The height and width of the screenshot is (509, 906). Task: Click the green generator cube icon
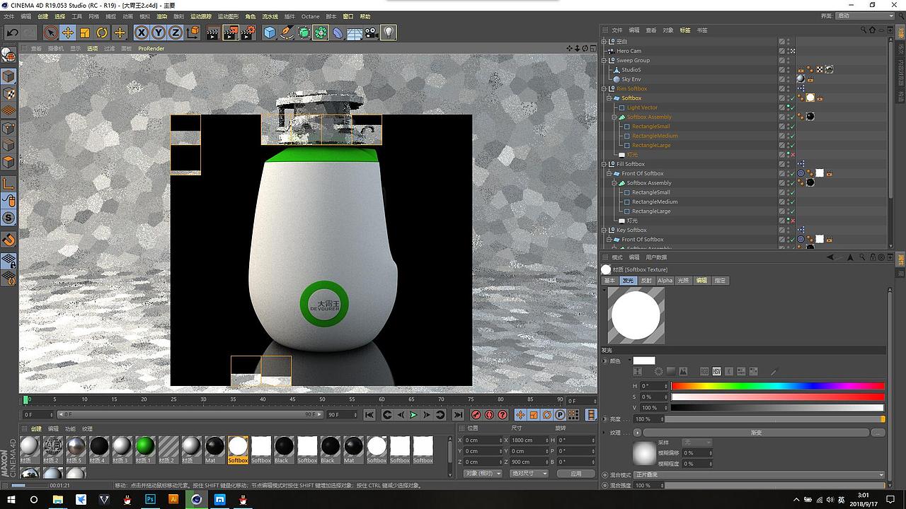pos(304,33)
